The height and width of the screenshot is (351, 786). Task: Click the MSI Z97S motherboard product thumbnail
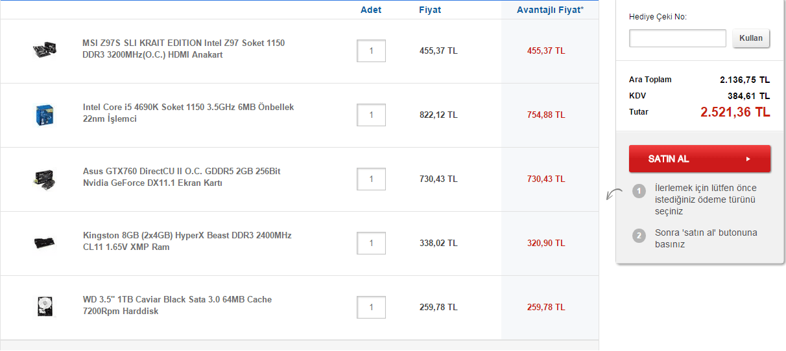click(x=45, y=50)
